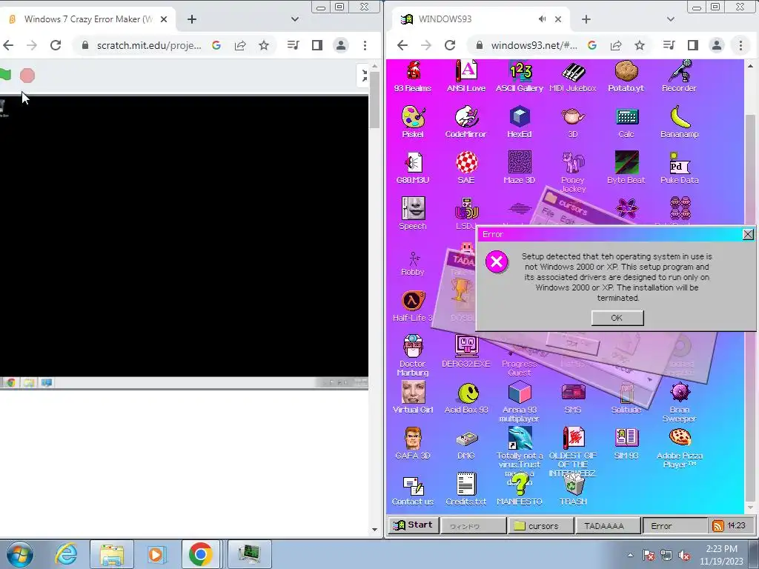759x569 pixels.
Task: Launch Bananamp banana icon
Action: click(x=679, y=122)
